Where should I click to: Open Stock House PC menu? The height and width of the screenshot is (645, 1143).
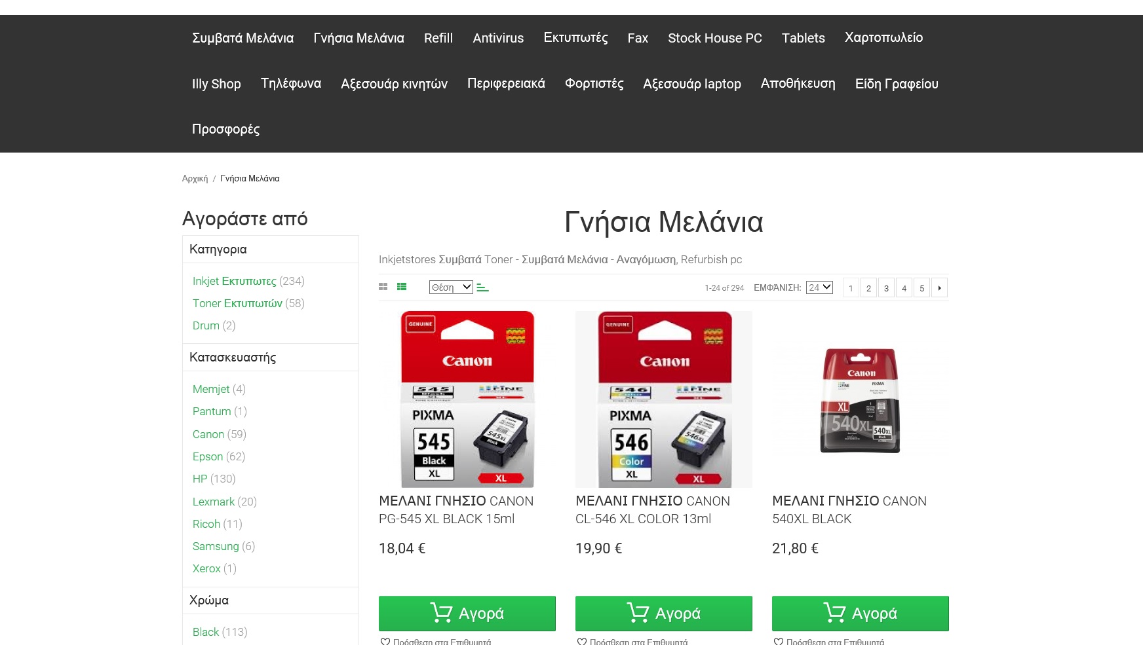tap(715, 38)
